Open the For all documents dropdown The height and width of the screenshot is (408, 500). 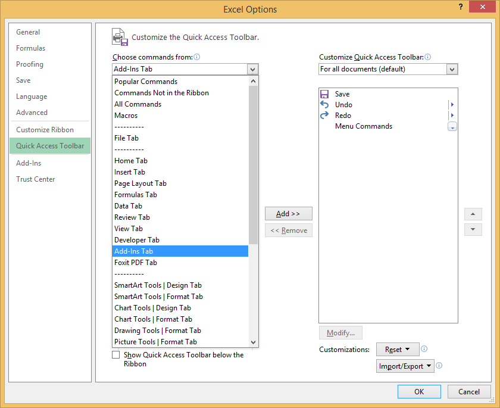(x=452, y=69)
